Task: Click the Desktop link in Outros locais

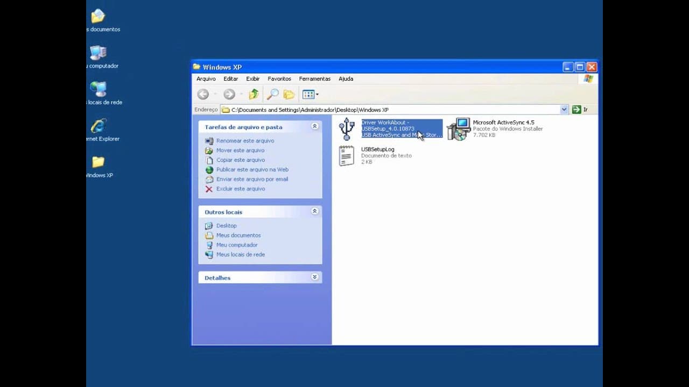Action: [227, 226]
